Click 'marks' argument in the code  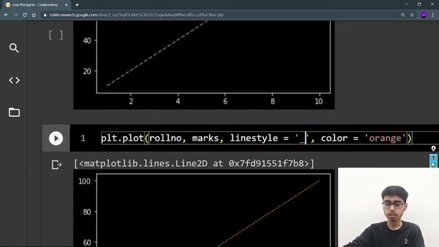click(x=205, y=139)
